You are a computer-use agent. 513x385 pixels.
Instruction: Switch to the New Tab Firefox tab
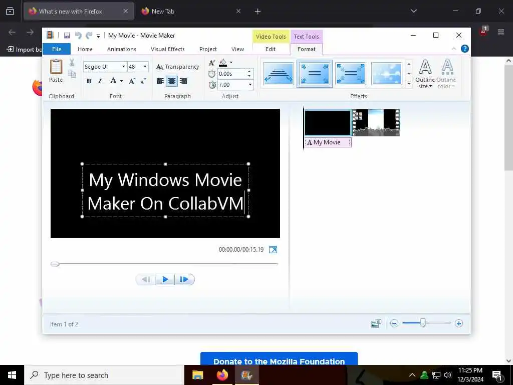pyautogui.click(x=191, y=11)
